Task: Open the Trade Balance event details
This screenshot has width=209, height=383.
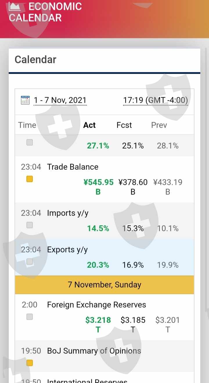Action: (73, 167)
